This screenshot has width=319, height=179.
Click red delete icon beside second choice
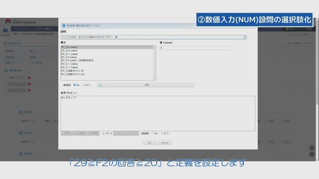(x=29, y=84)
